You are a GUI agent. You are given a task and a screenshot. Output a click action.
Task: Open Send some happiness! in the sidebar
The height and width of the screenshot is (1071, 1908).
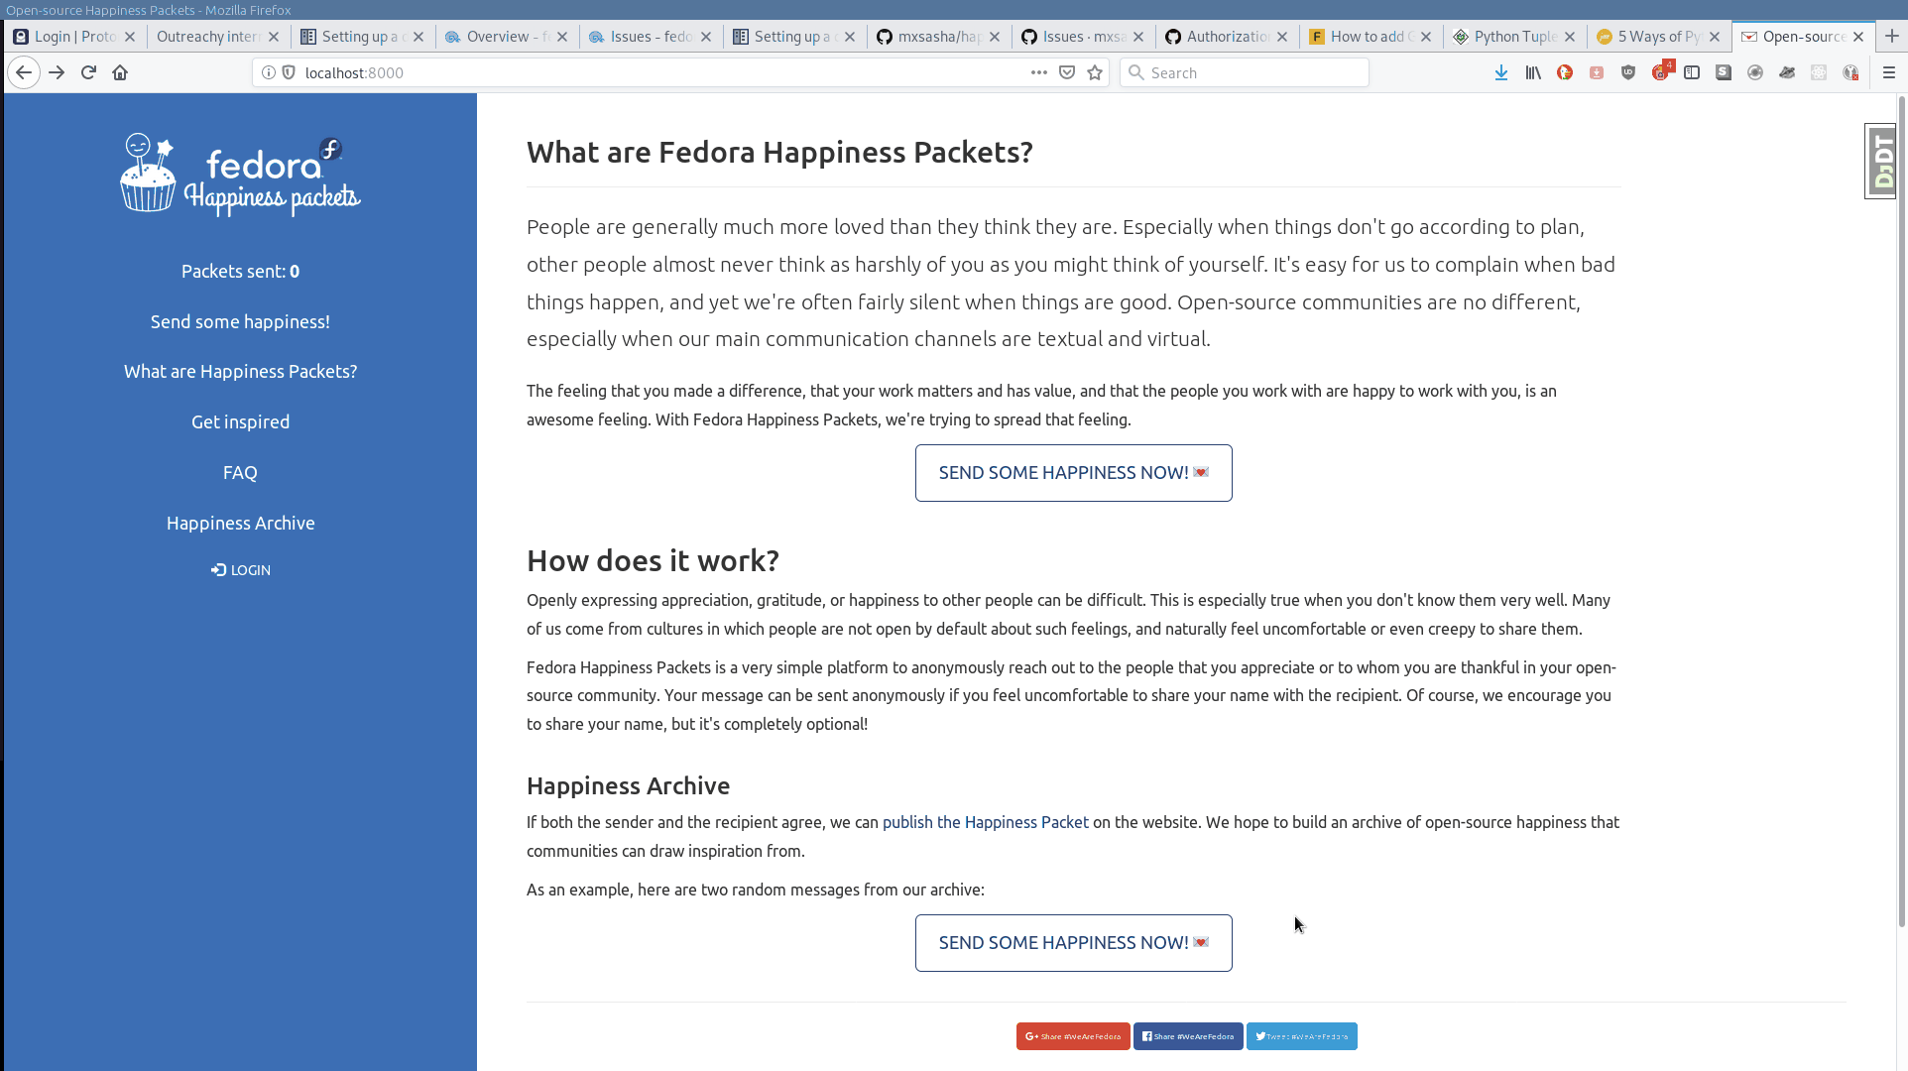point(240,321)
